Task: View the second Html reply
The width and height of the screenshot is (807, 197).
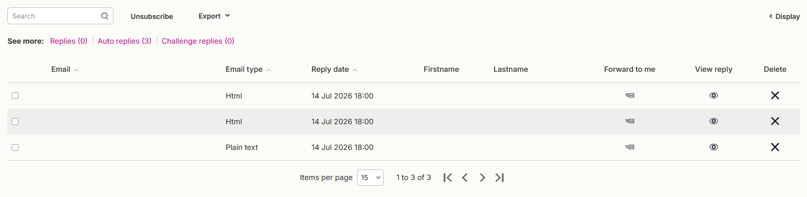Action: click(713, 121)
